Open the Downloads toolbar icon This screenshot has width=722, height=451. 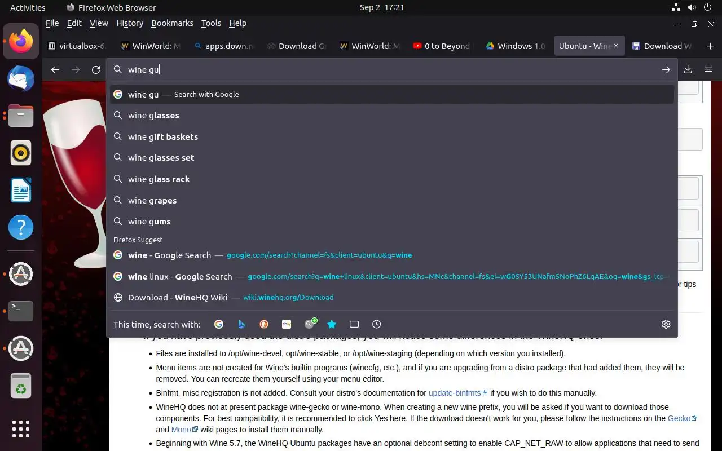[x=688, y=69]
